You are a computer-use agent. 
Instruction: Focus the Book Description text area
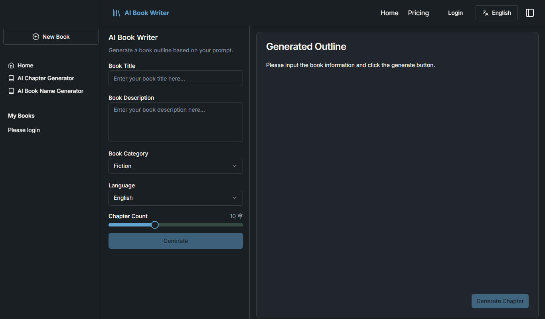pyautogui.click(x=176, y=122)
